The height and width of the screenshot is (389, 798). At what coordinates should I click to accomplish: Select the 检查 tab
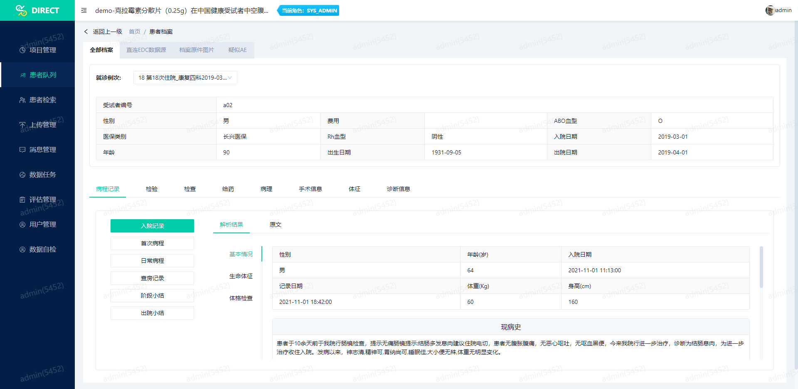click(x=190, y=189)
